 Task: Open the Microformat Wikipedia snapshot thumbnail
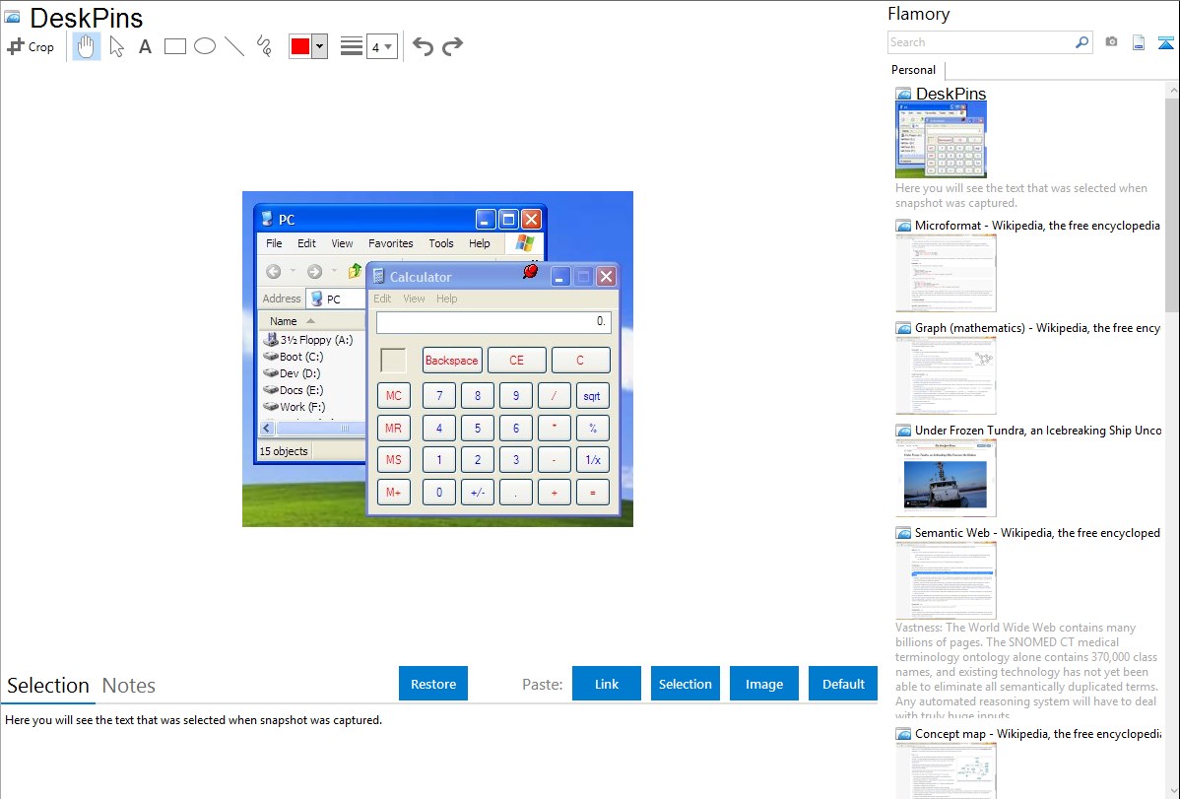pos(946,273)
